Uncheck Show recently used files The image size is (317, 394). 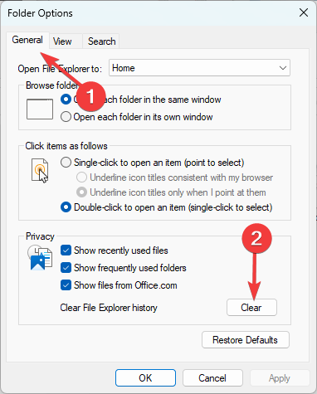pyautogui.click(x=66, y=251)
